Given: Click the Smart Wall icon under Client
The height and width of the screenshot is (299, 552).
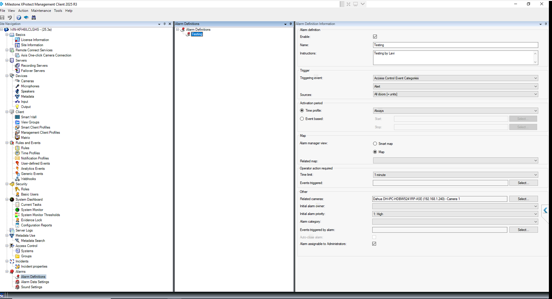Looking at the screenshot, I should [17, 117].
